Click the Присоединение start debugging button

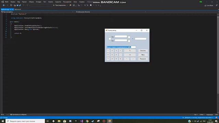60,5
